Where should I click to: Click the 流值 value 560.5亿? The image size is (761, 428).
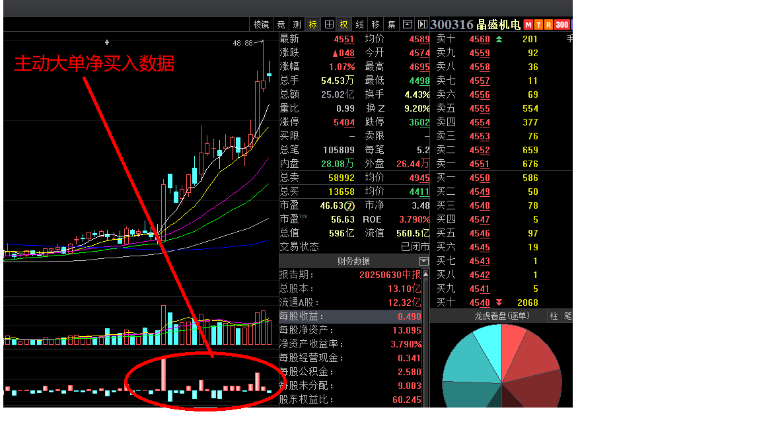click(x=412, y=233)
